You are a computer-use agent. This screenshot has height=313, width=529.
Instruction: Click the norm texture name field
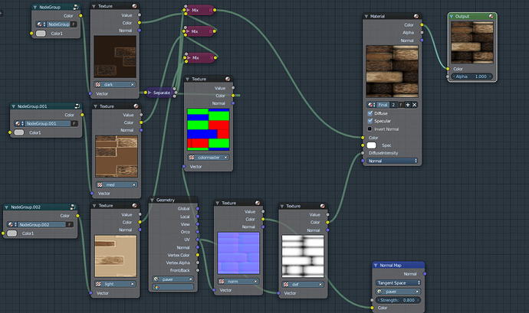[238, 282]
